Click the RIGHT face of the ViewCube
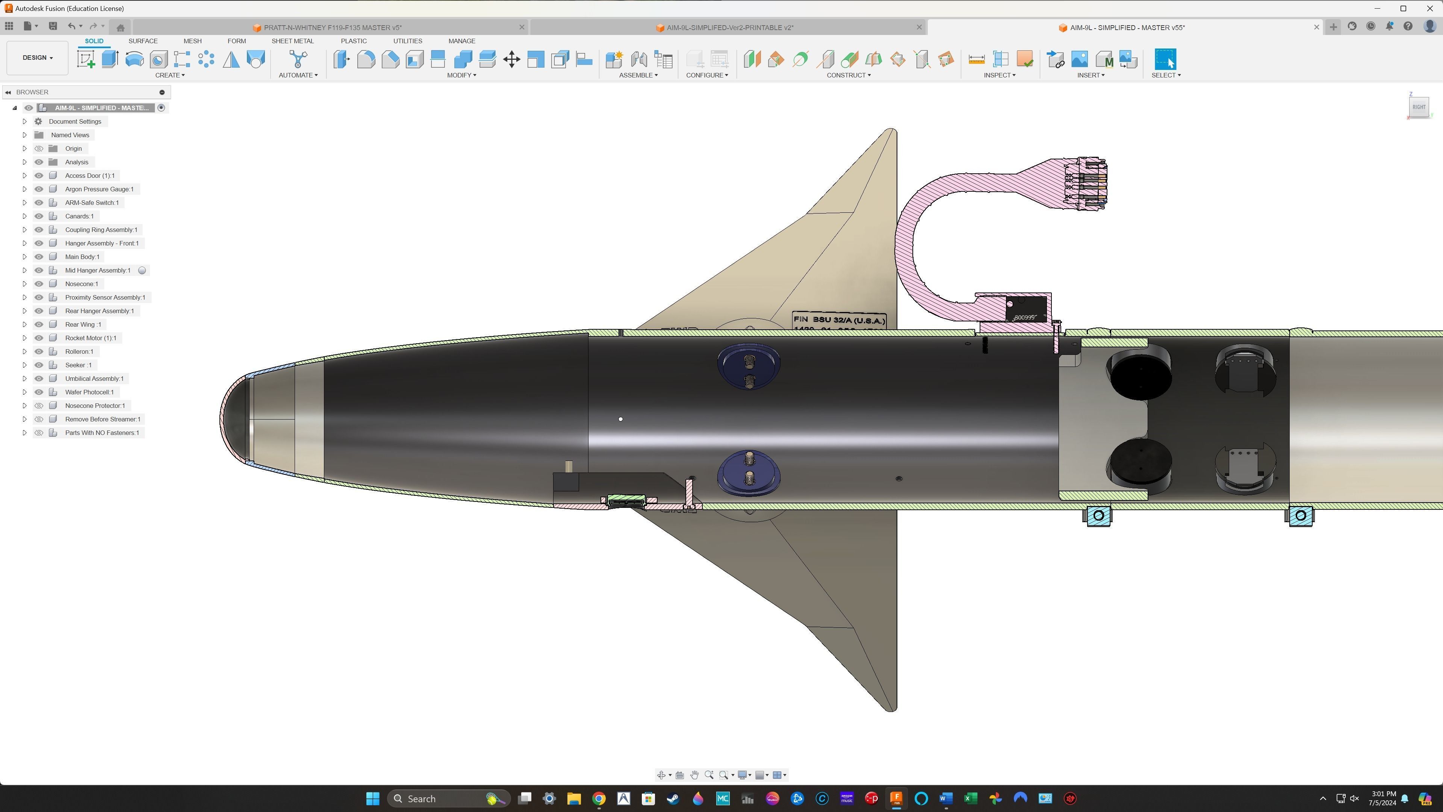 pos(1418,107)
